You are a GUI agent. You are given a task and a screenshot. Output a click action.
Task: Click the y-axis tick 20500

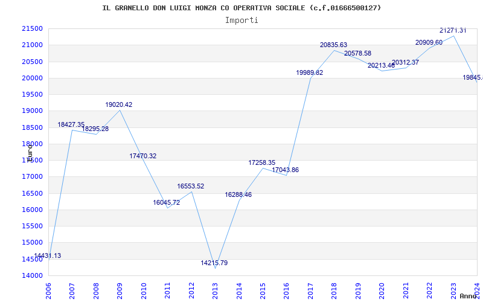coord(32,62)
